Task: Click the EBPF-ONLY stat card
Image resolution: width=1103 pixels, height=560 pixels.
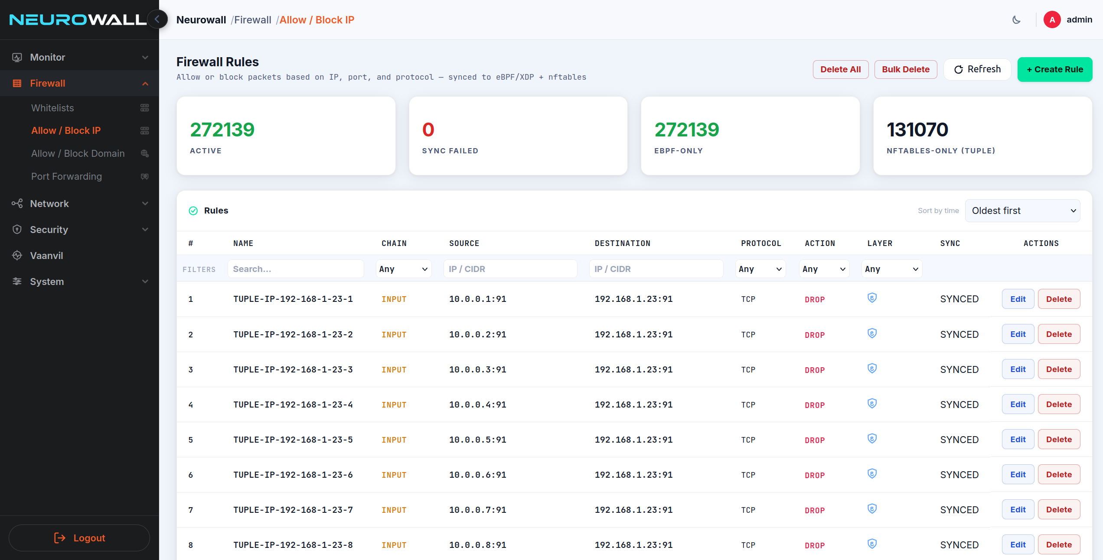Action: (x=750, y=136)
